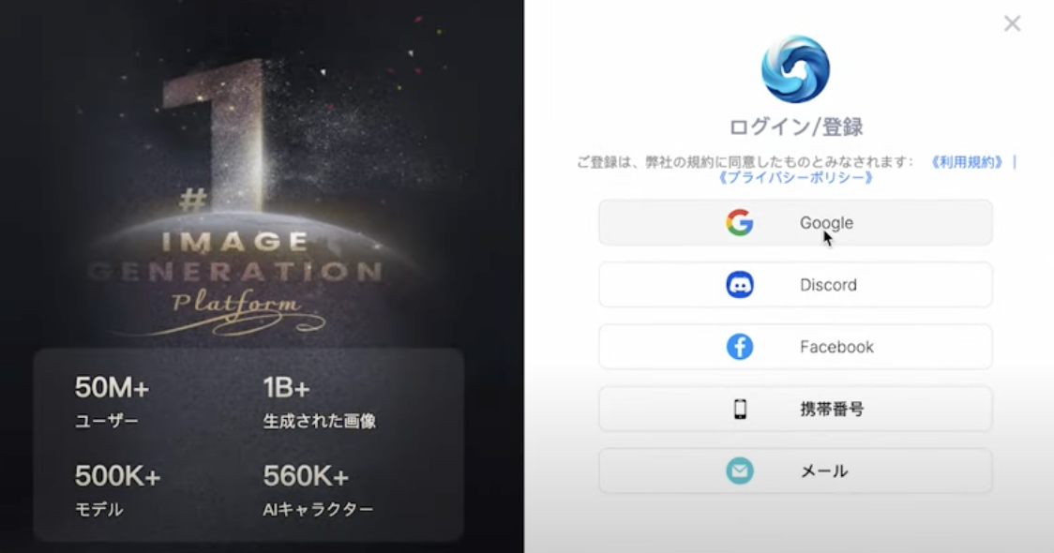Screen dimensions: 1054x553
Task: Select the 携帯番号 login option
Action: 795,409
